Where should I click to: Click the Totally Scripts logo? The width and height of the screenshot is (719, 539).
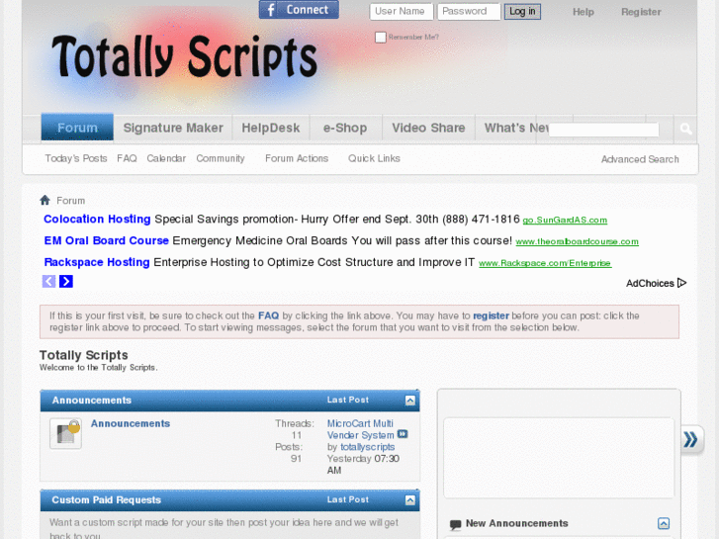[x=184, y=57]
